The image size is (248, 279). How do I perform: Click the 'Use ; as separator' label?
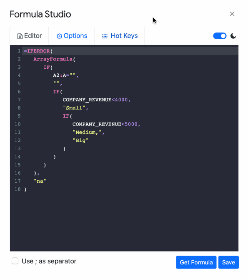[x=49, y=261]
